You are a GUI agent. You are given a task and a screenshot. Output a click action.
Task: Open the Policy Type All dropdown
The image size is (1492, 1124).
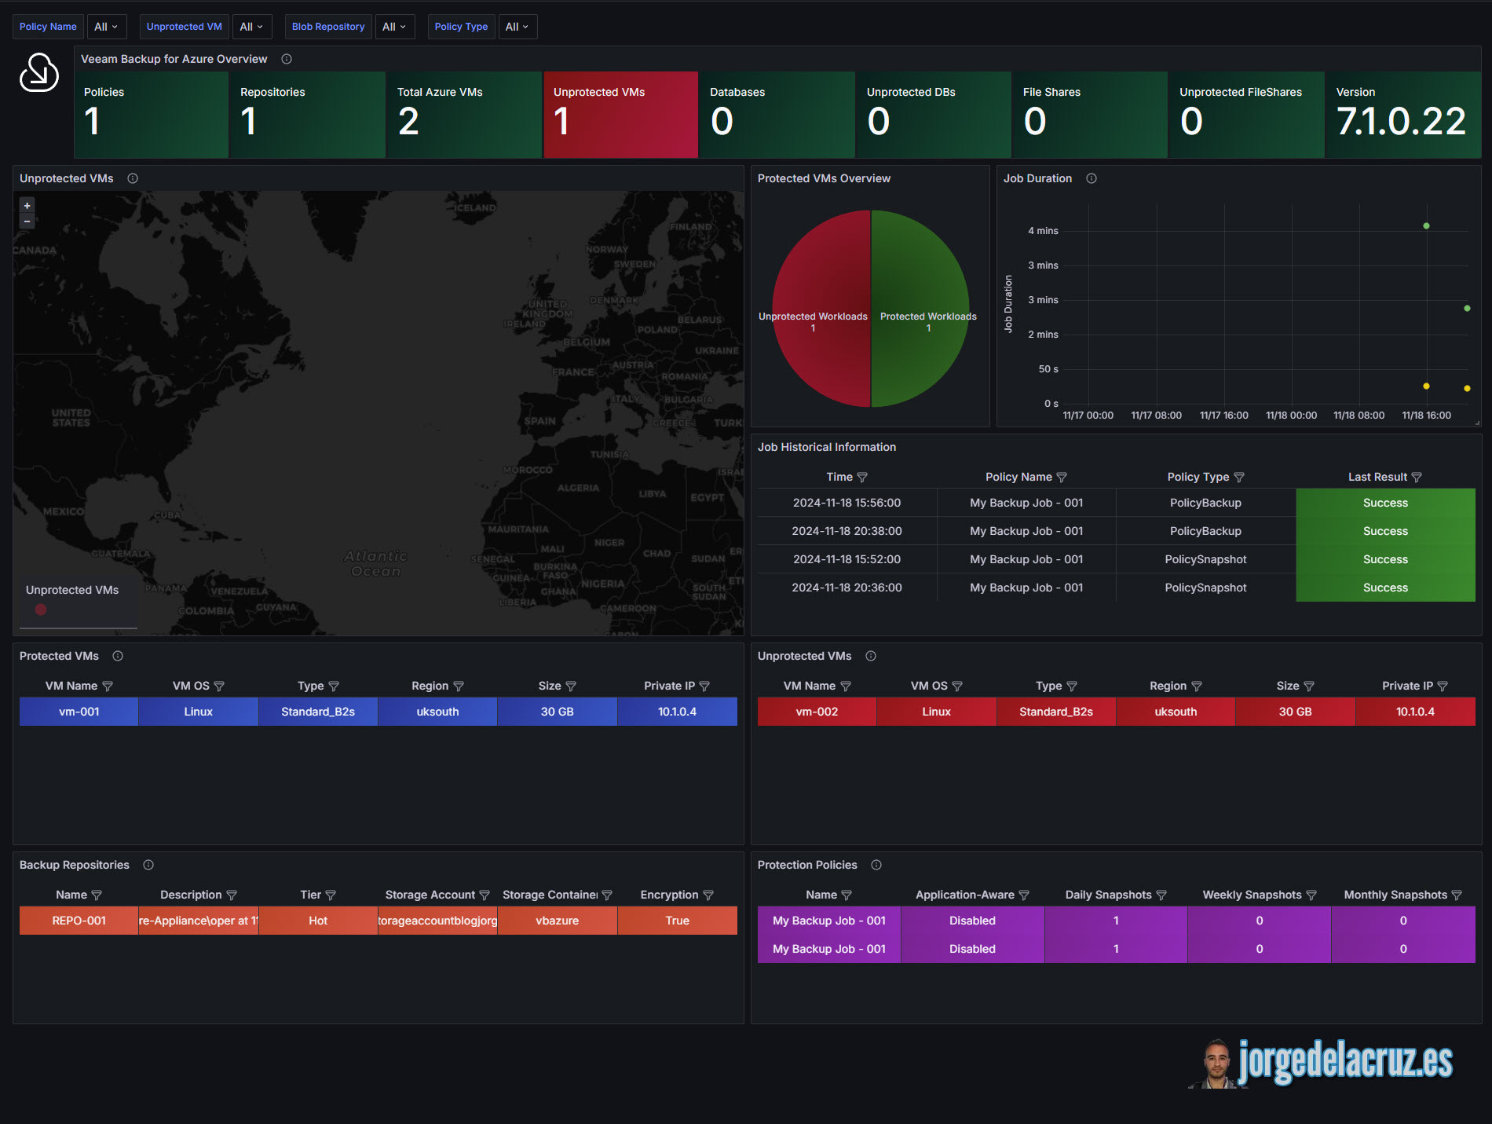click(x=517, y=26)
